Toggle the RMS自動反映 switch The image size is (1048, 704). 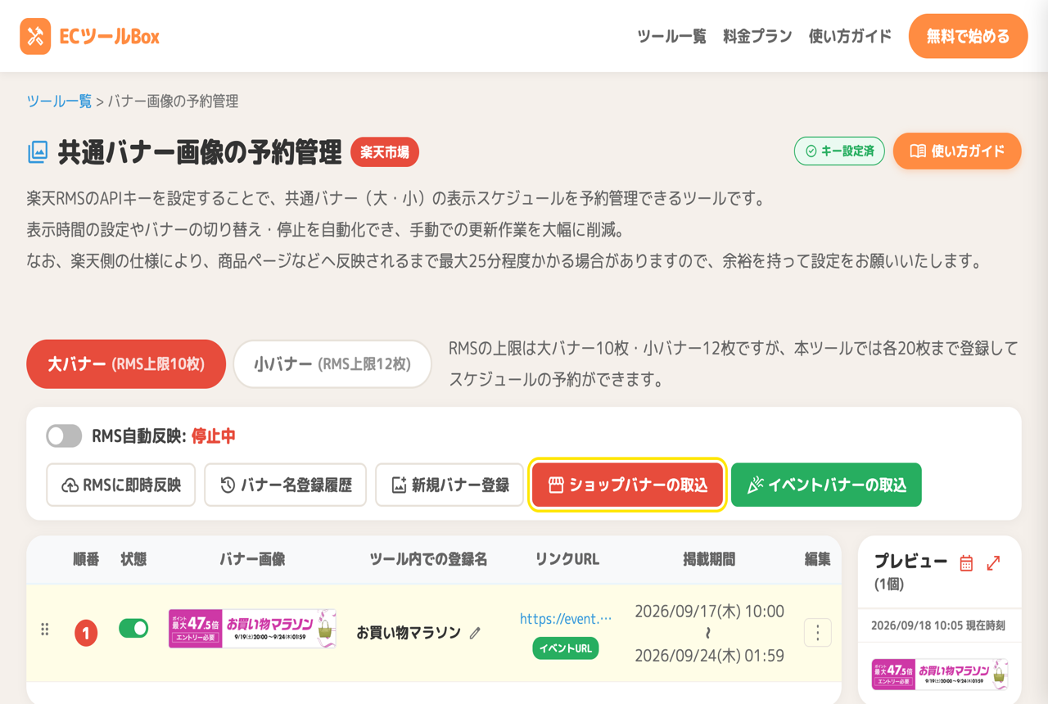click(64, 436)
